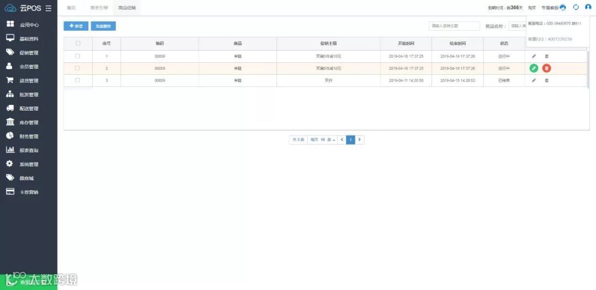
Task: Open the 每页 10 条 page-size dropdown
Action: pos(322,140)
